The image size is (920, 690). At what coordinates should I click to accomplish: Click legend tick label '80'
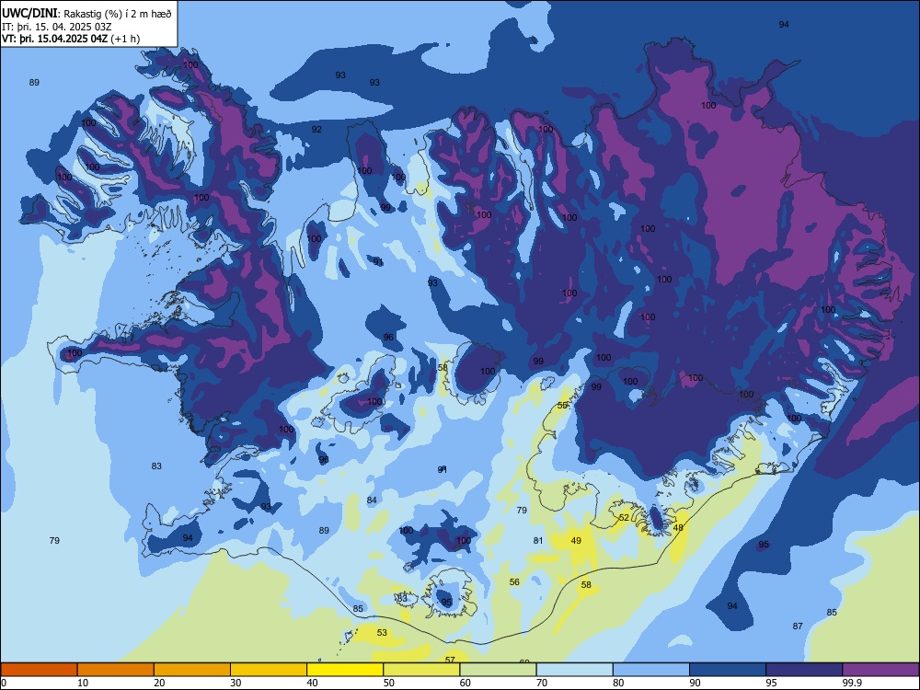[x=618, y=683]
